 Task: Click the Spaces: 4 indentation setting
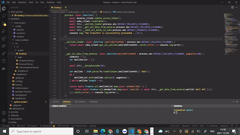(186, 126)
